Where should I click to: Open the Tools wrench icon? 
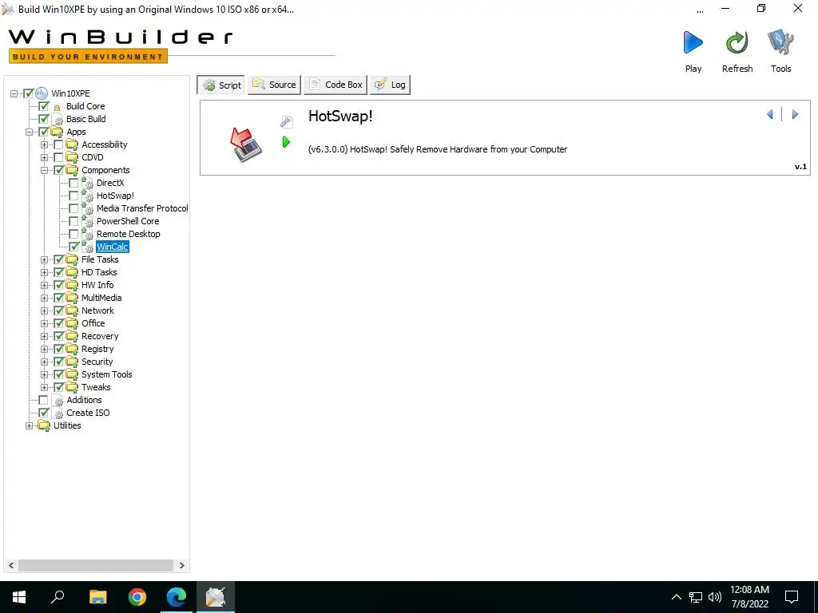[780, 43]
